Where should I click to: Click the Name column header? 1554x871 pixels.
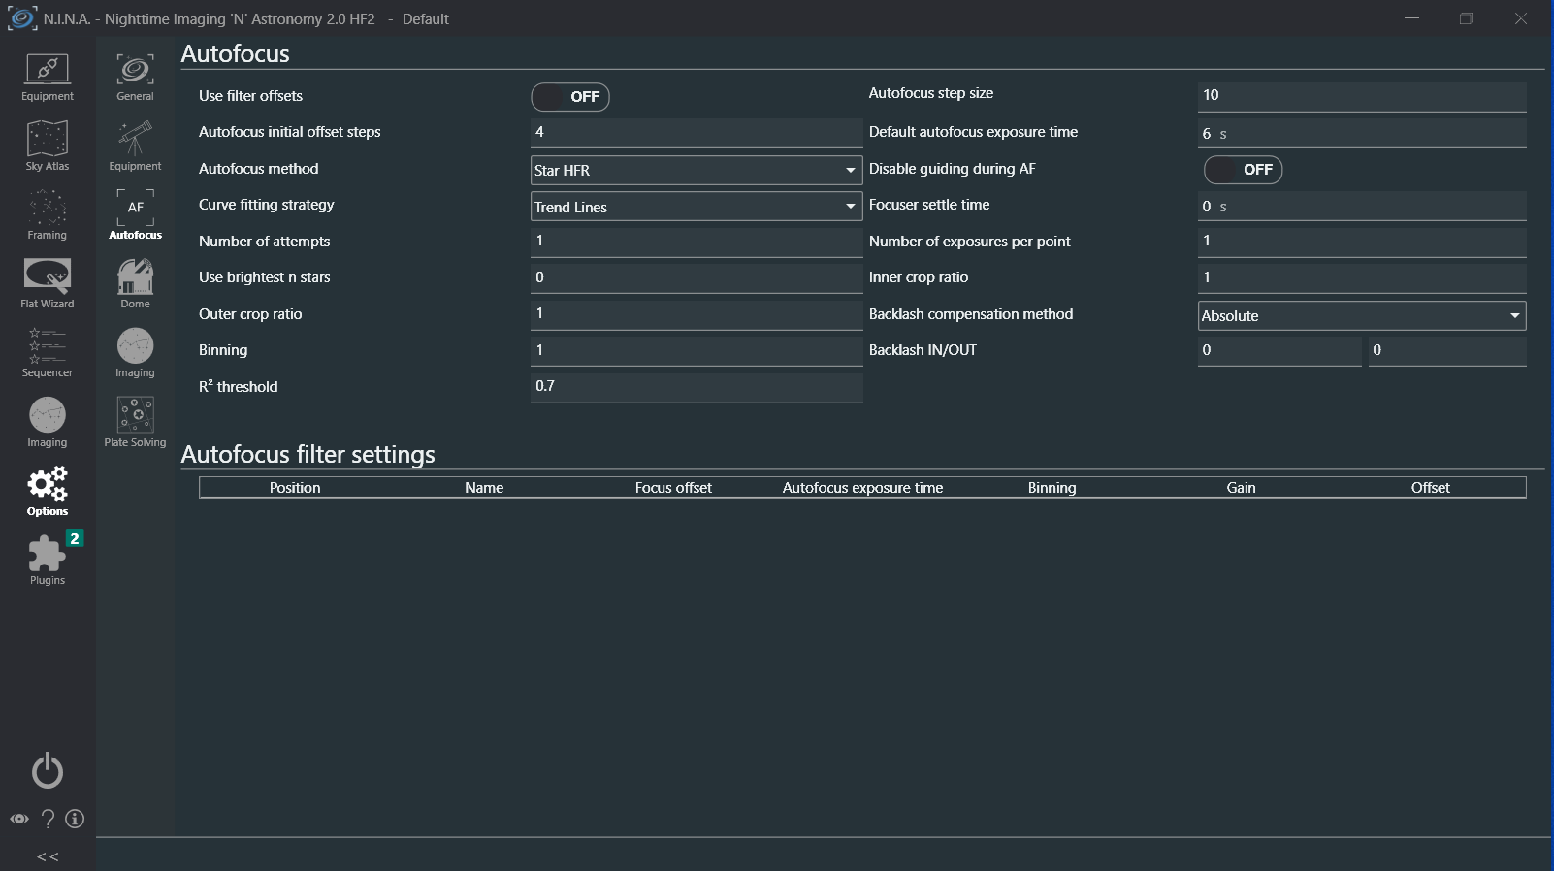coord(484,488)
